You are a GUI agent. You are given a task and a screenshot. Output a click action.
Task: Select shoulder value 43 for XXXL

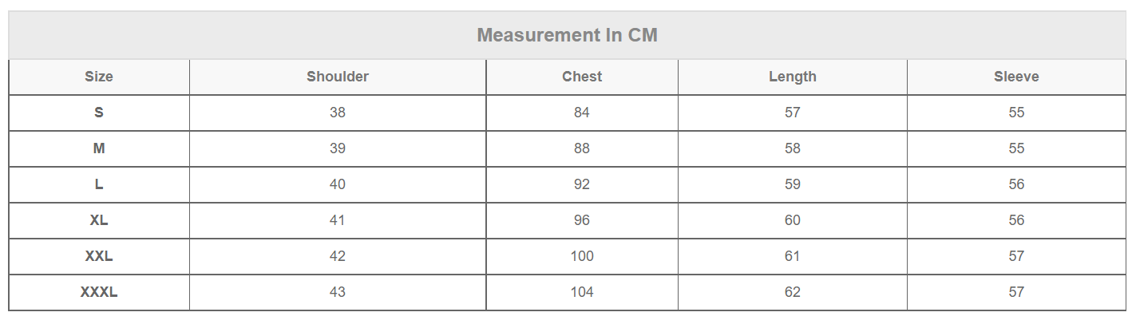point(338,292)
